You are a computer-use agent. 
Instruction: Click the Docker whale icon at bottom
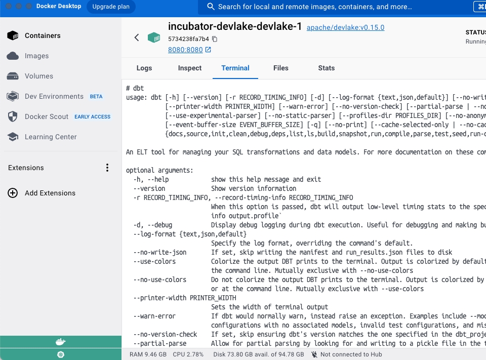pos(61,342)
